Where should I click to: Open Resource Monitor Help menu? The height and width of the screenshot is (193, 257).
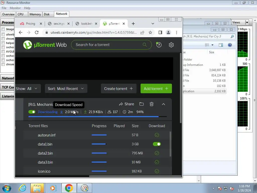27,8
